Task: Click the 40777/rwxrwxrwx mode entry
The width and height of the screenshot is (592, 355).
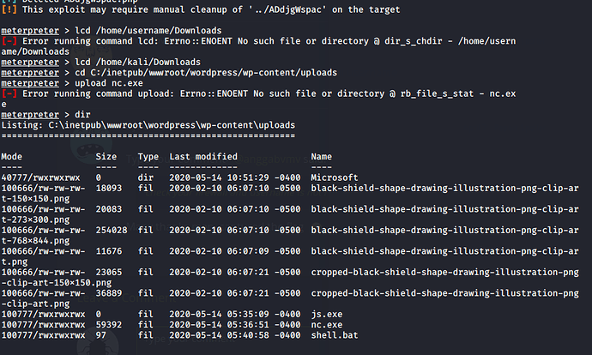Action: click(43, 177)
